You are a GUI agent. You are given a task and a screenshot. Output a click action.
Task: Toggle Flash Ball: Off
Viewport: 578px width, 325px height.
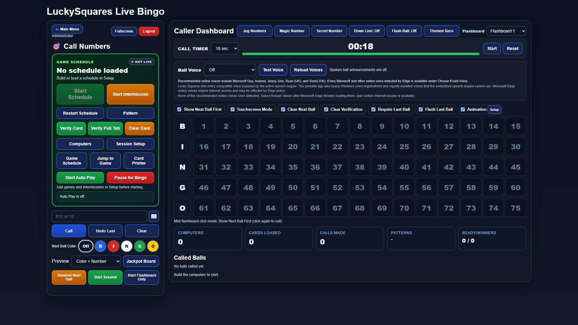pos(404,31)
